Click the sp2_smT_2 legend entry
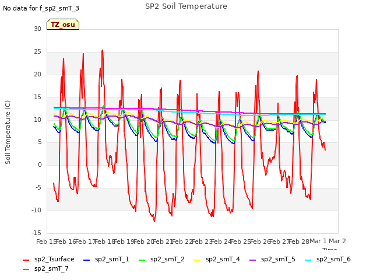 pyautogui.click(x=161, y=259)
